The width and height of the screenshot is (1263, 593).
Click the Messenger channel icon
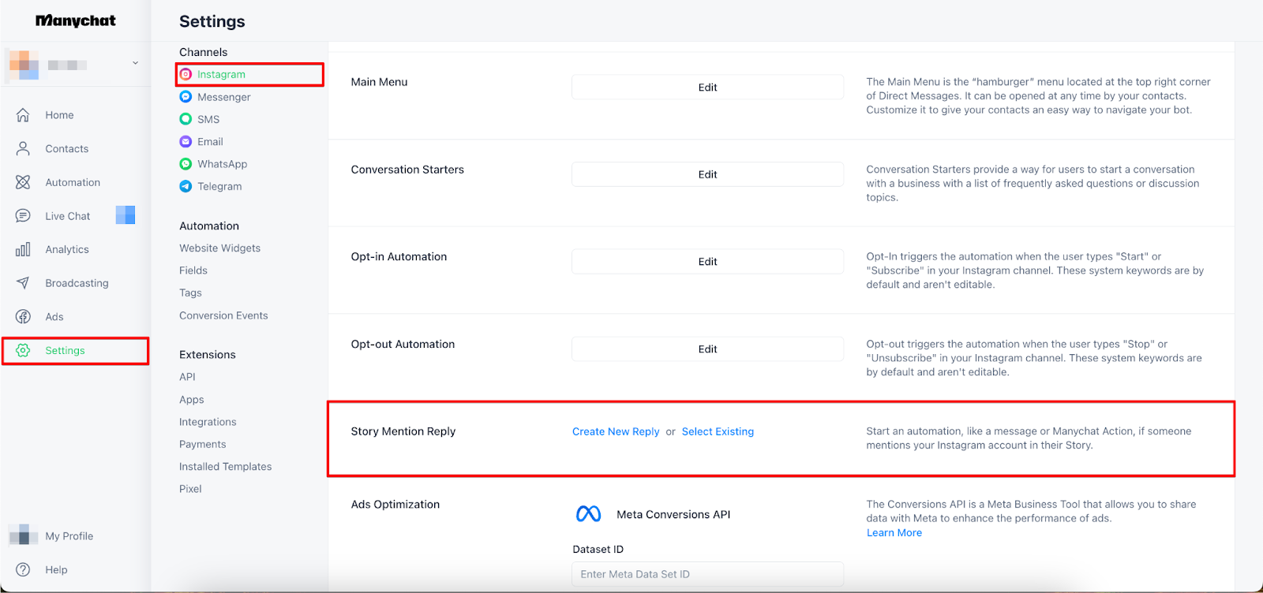186,97
